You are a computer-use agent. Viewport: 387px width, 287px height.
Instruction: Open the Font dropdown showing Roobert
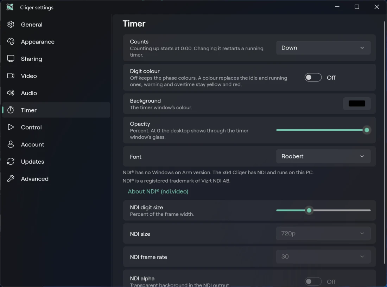pos(323,156)
